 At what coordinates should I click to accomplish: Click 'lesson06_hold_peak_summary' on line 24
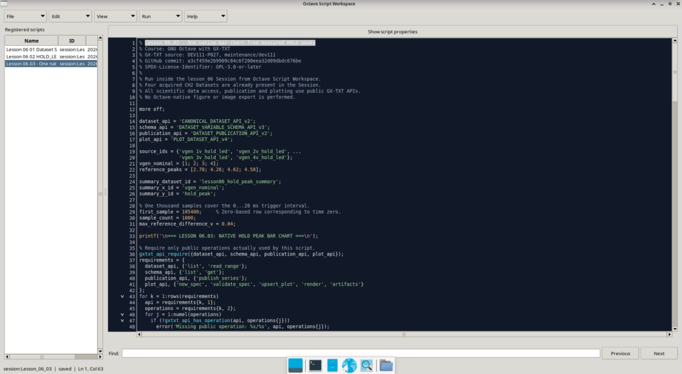(238, 182)
